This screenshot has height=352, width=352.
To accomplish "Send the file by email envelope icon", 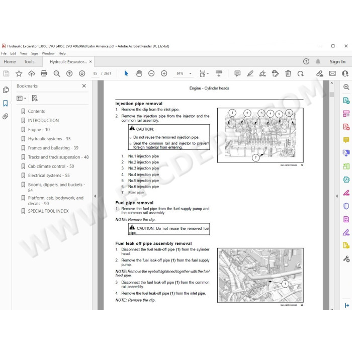I will (332, 73).
